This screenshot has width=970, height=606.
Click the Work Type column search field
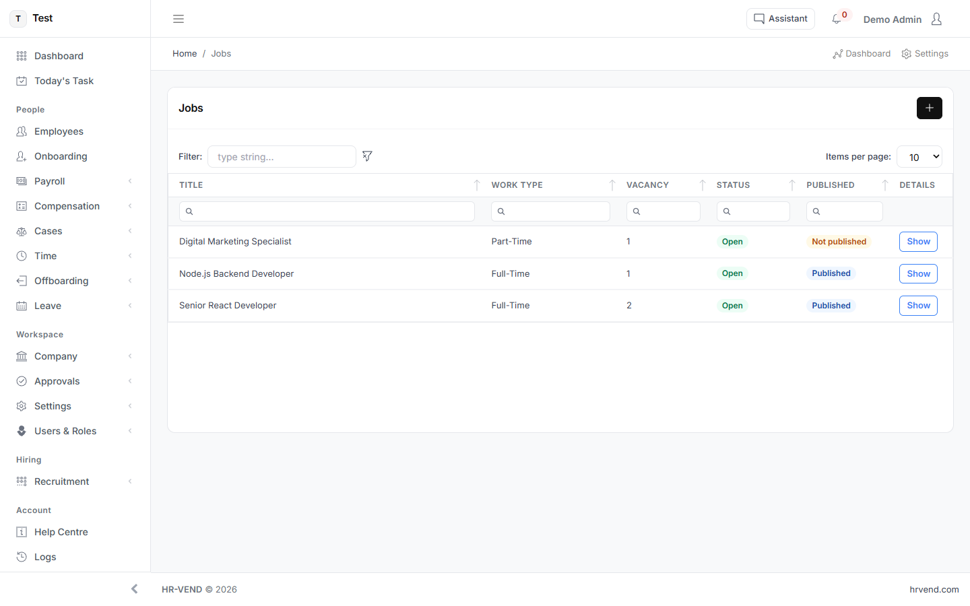[x=550, y=211]
